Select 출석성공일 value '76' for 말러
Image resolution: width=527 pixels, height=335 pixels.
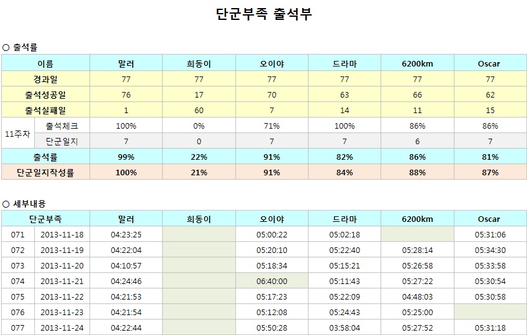pyautogui.click(x=126, y=95)
